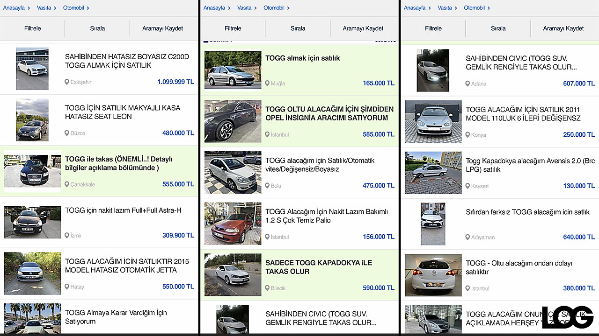Go to Vasıta breadcrumb in left panel
The width and height of the screenshot is (599, 336).
click(x=44, y=8)
